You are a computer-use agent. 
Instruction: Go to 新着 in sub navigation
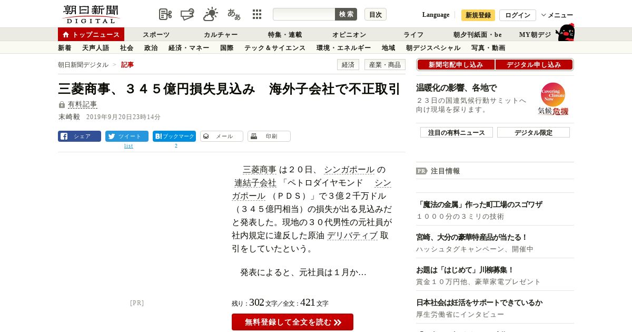pos(65,47)
